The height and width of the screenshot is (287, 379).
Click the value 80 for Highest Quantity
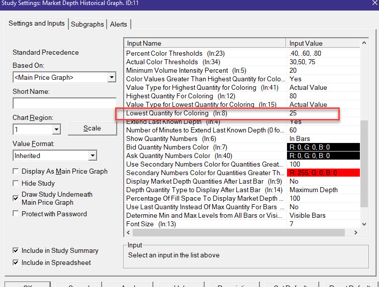pos(293,96)
